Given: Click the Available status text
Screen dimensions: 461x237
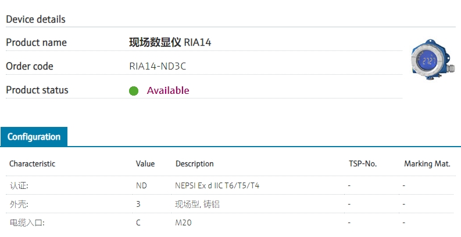Looking at the screenshot, I should 168,90.
